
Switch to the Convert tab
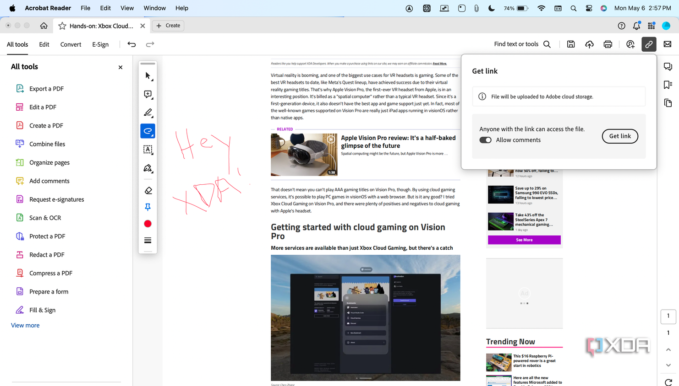(x=71, y=44)
